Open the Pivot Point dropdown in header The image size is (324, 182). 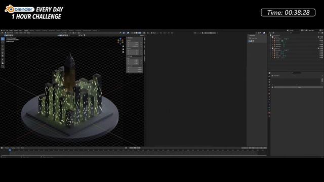(x=70, y=33)
